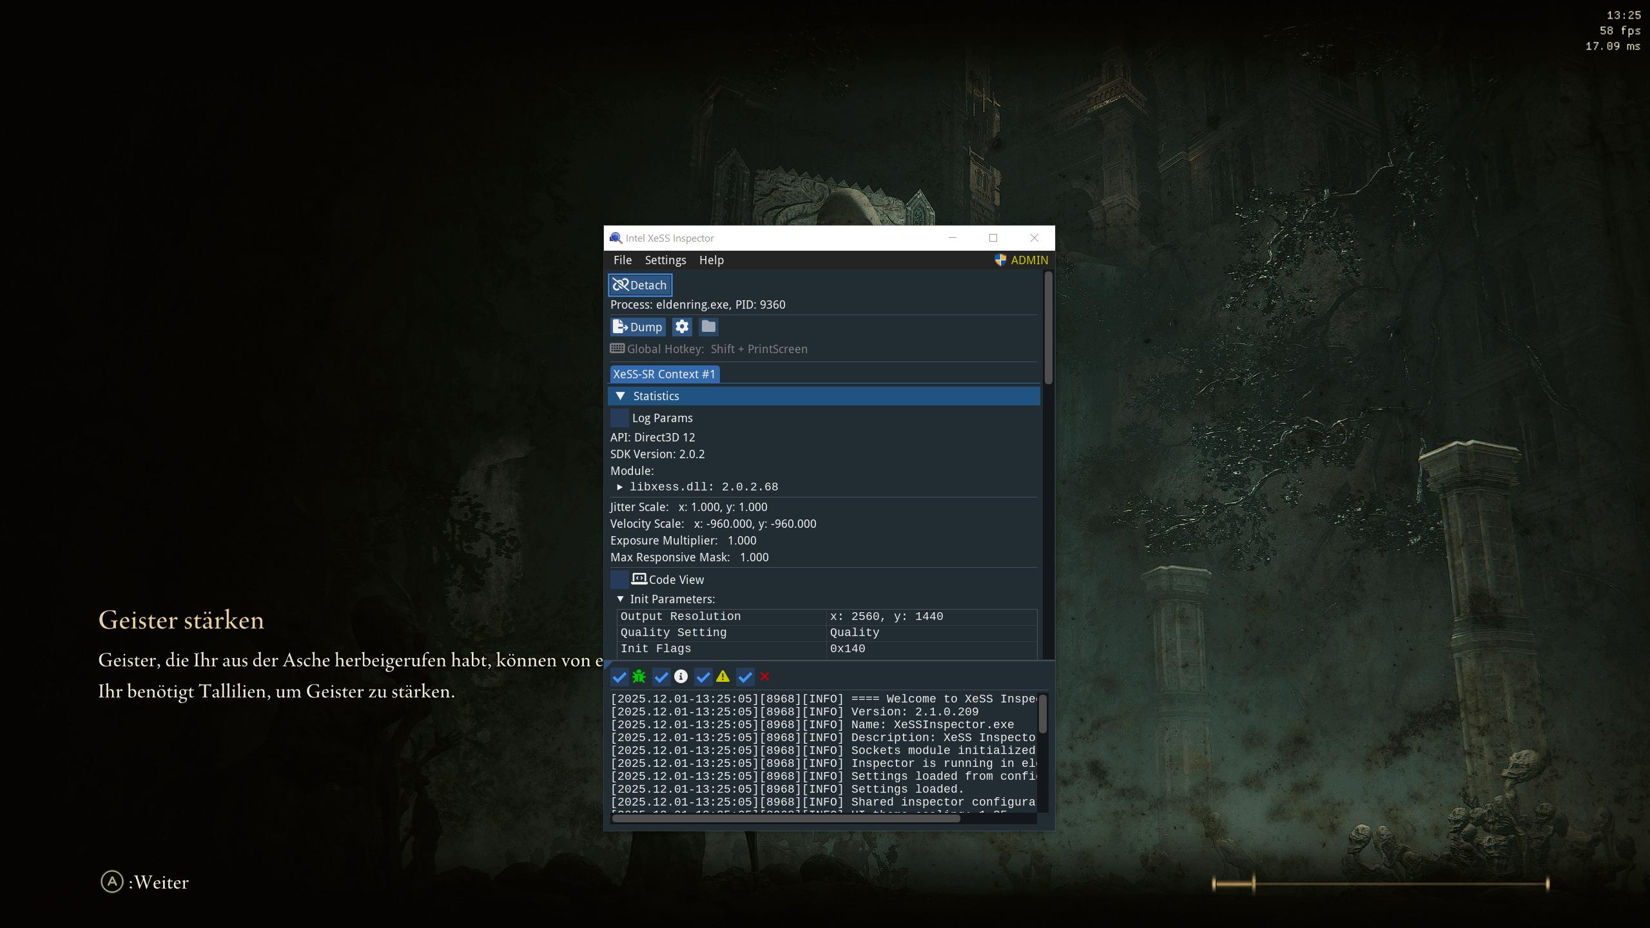Toggle the Code View checkbox
1650x928 pixels.
pos(619,579)
